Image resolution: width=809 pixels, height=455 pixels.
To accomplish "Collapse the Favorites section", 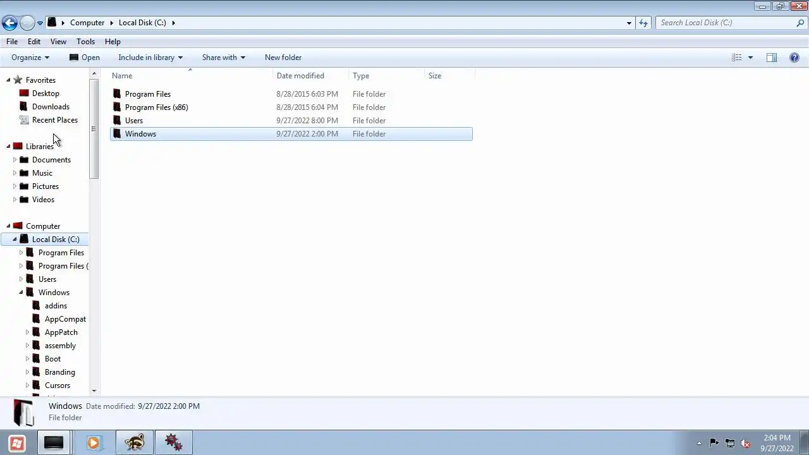I will pyautogui.click(x=8, y=80).
